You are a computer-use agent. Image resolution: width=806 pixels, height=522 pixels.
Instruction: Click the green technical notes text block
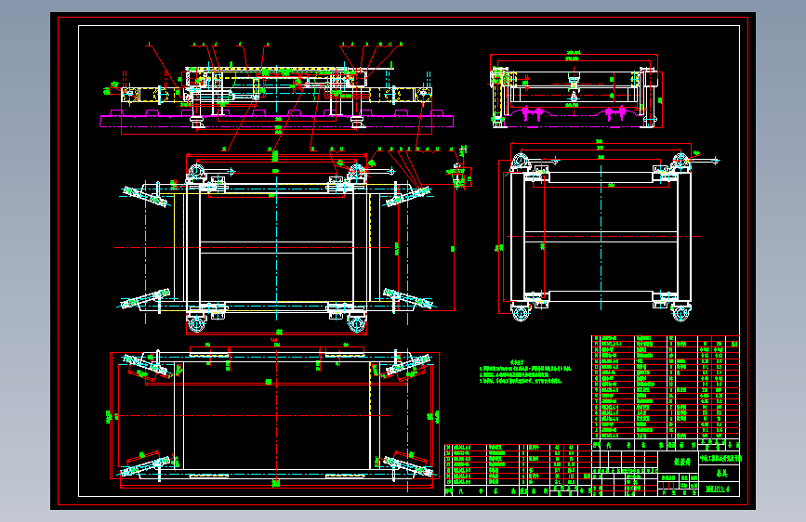(x=525, y=373)
